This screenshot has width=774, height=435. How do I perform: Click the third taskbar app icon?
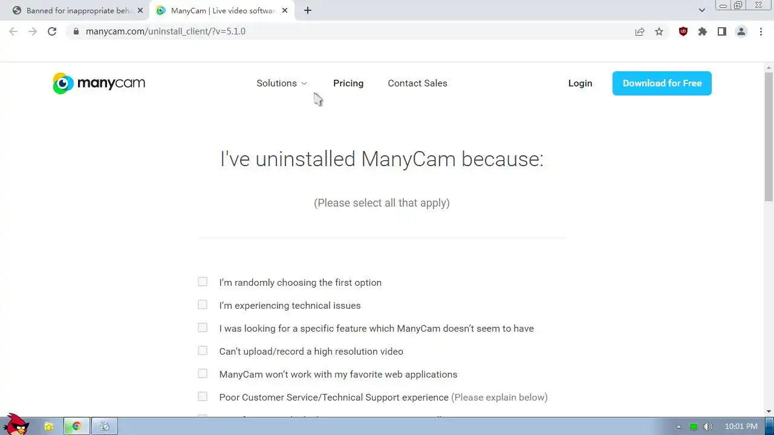click(105, 427)
